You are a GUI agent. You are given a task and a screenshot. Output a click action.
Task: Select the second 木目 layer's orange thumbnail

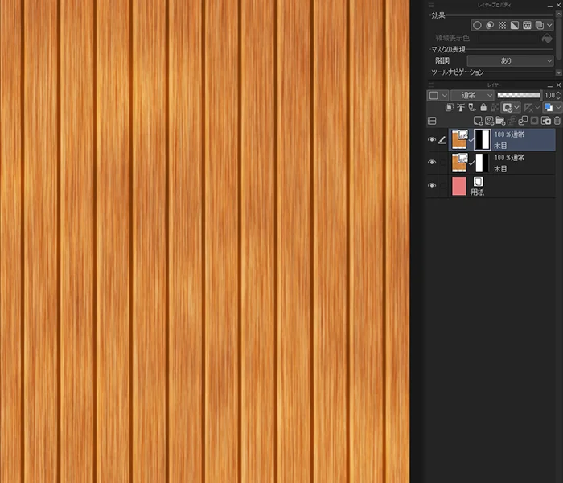click(x=459, y=163)
